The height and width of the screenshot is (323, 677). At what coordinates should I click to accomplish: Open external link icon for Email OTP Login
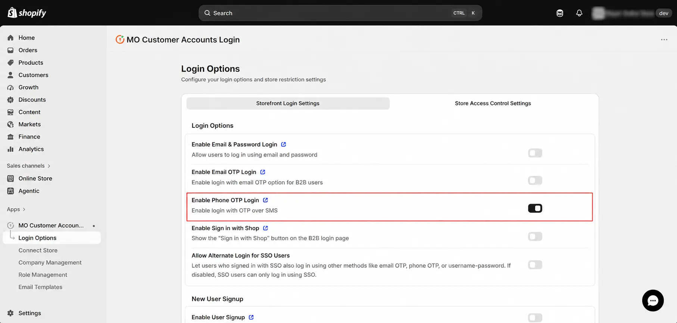point(263,172)
